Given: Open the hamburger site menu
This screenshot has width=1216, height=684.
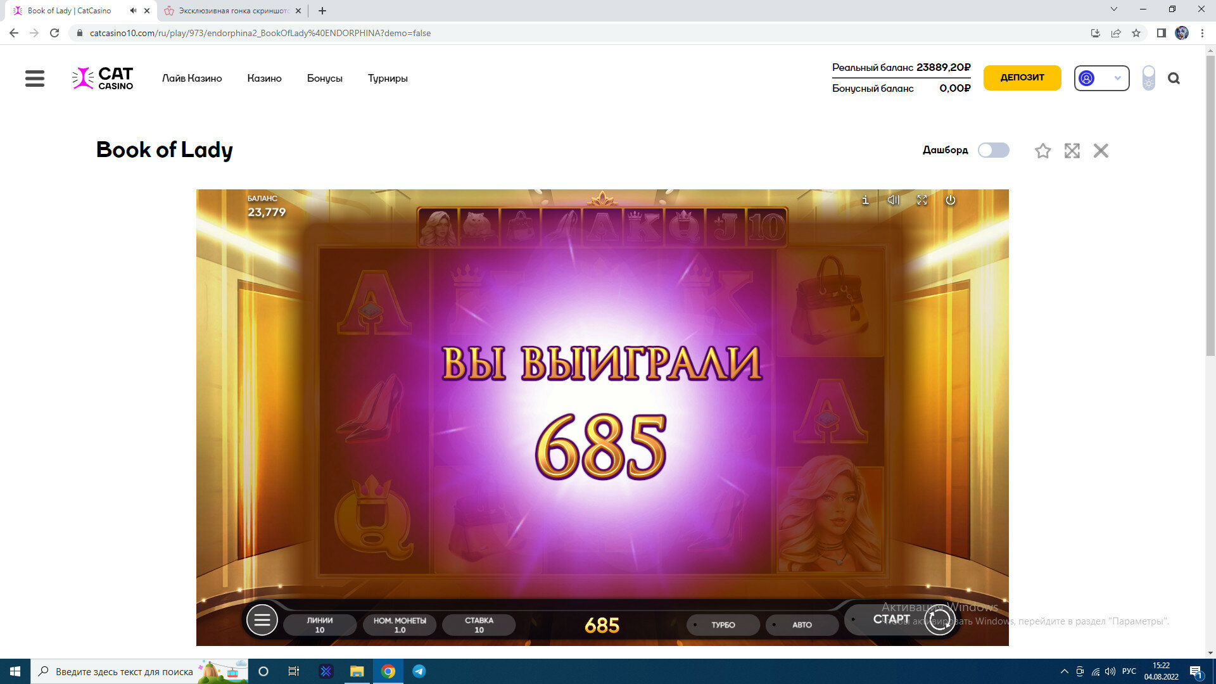Looking at the screenshot, I should coord(35,79).
